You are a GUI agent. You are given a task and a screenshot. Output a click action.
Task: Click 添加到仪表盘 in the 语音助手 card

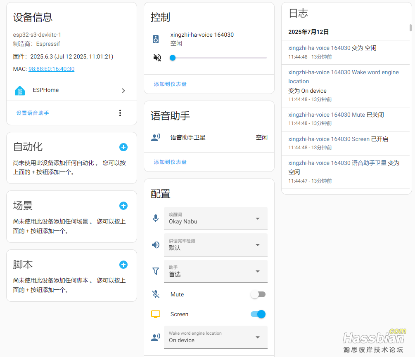coord(170,162)
